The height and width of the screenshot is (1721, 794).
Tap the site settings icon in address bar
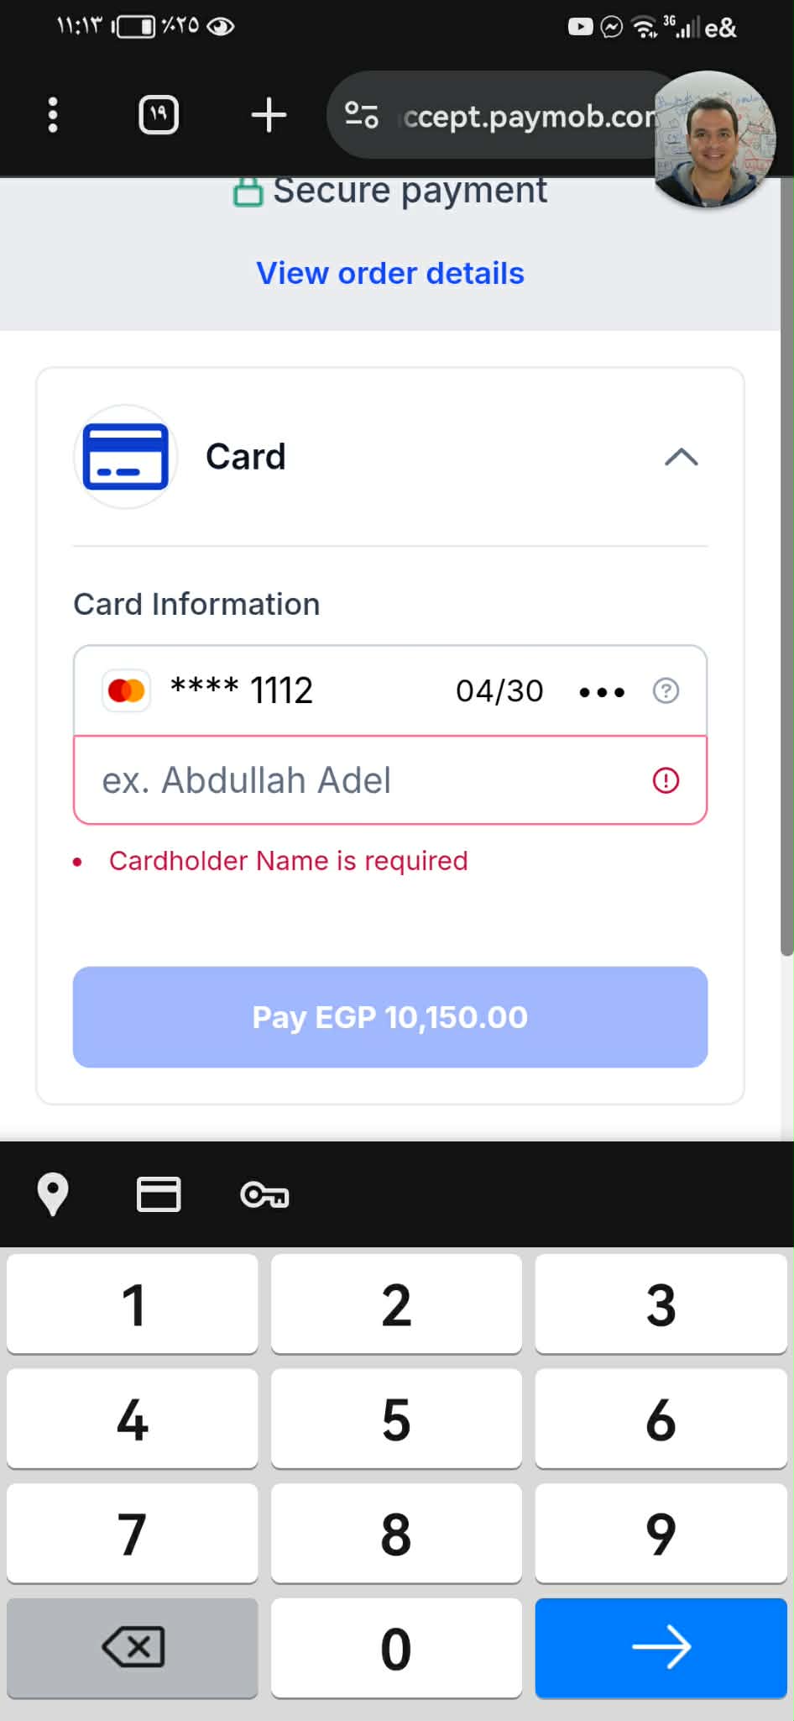point(362,115)
